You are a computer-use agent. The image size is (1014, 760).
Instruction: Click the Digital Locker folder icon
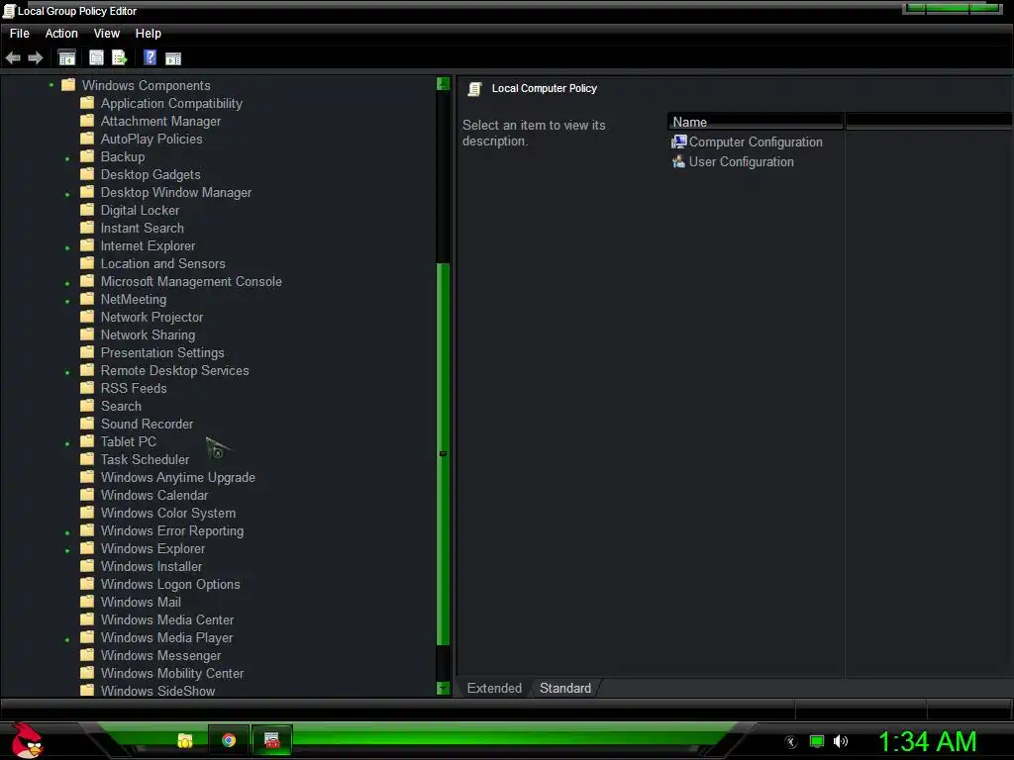pyautogui.click(x=87, y=210)
